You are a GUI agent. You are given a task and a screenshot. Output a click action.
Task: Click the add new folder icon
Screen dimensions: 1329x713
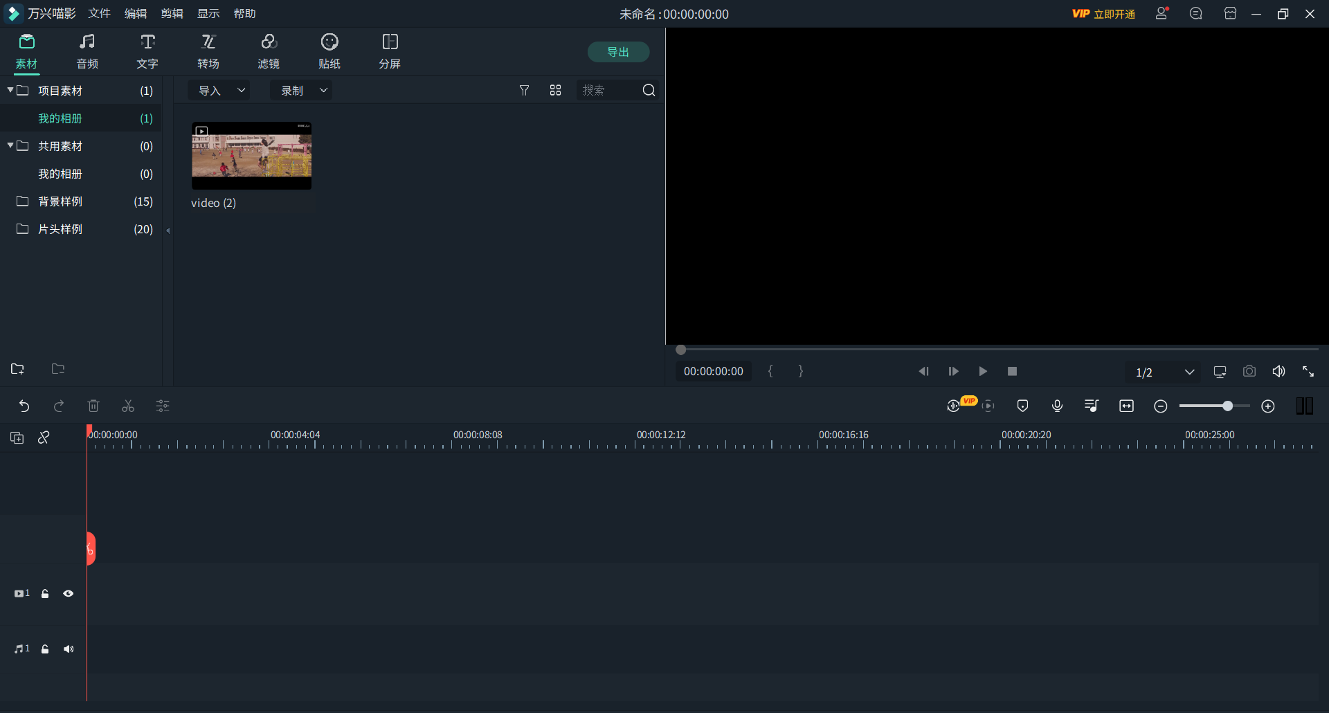click(18, 369)
